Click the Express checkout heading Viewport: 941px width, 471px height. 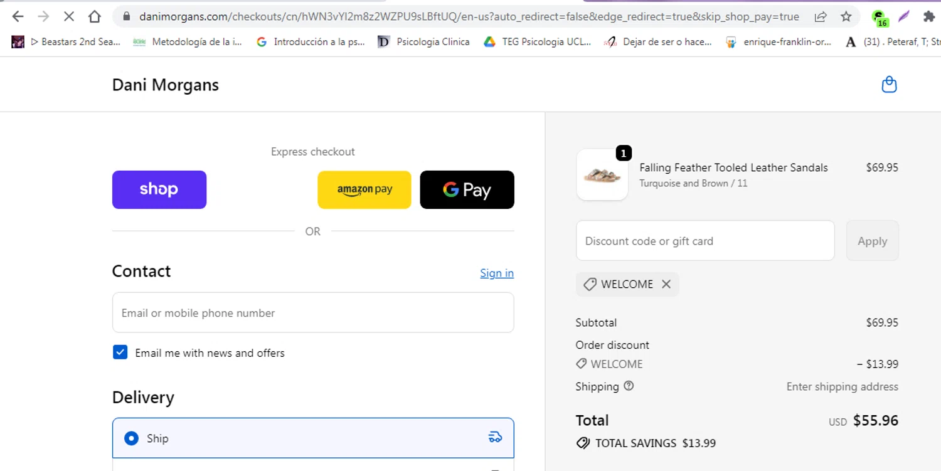click(x=313, y=152)
